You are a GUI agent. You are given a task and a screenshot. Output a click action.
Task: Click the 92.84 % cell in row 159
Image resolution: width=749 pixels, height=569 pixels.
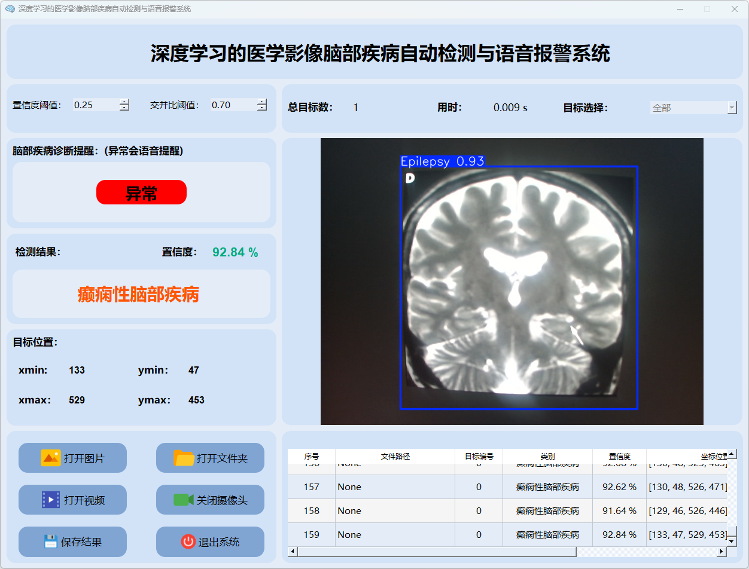(x=620, y=534)
